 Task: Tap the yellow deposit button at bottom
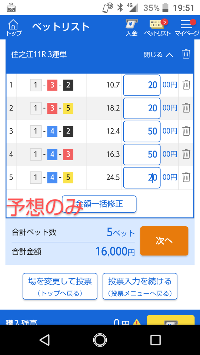(170, 320)
